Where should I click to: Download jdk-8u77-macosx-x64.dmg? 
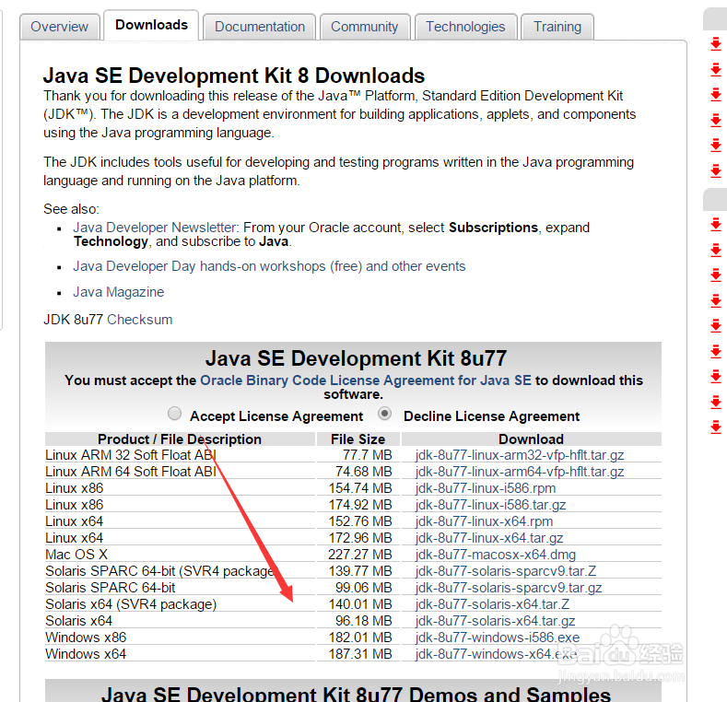pyautogui.click(x=495, y=555)
